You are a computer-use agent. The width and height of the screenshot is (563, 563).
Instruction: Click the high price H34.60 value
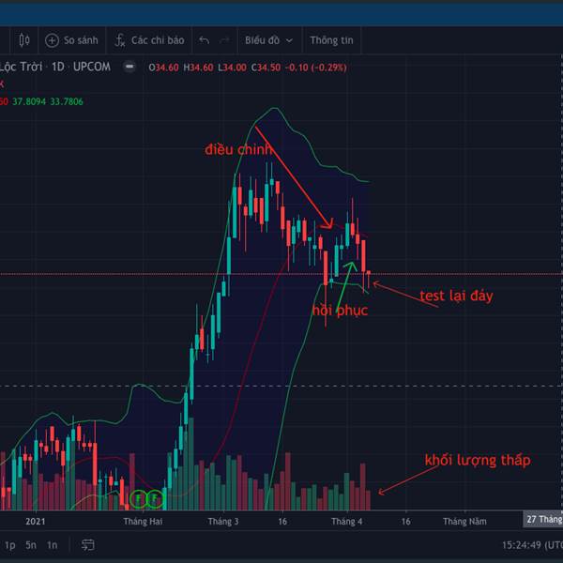198,68
